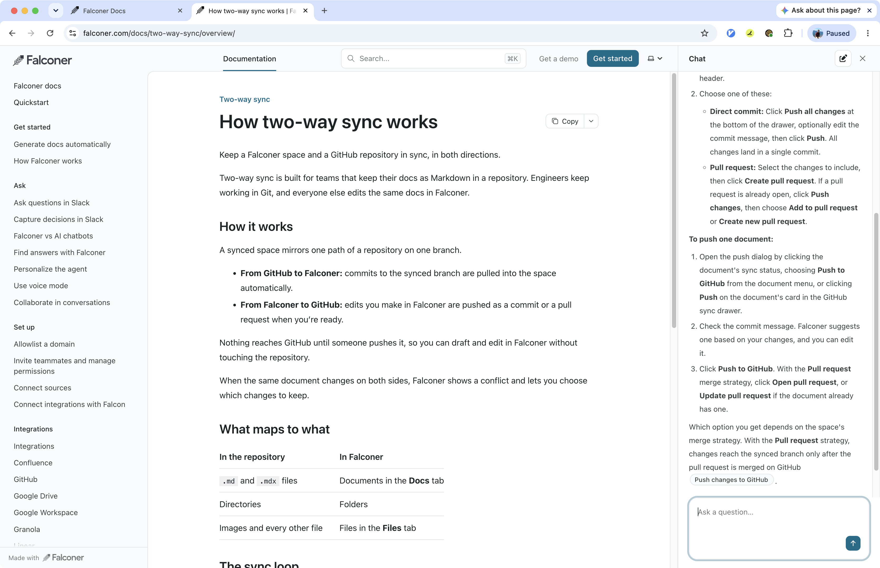880x568 pixels.
Task: Reload the page with the refresh icon
Action: click(50, 33)
